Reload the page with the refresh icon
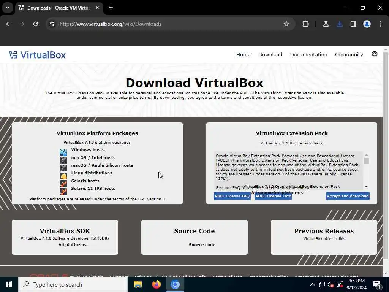 [x=36, y=24]
